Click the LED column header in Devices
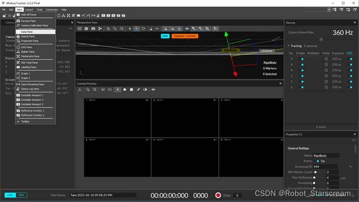Image resolution: width=359 pixels, height=202 pixels. tap(349, 53)
